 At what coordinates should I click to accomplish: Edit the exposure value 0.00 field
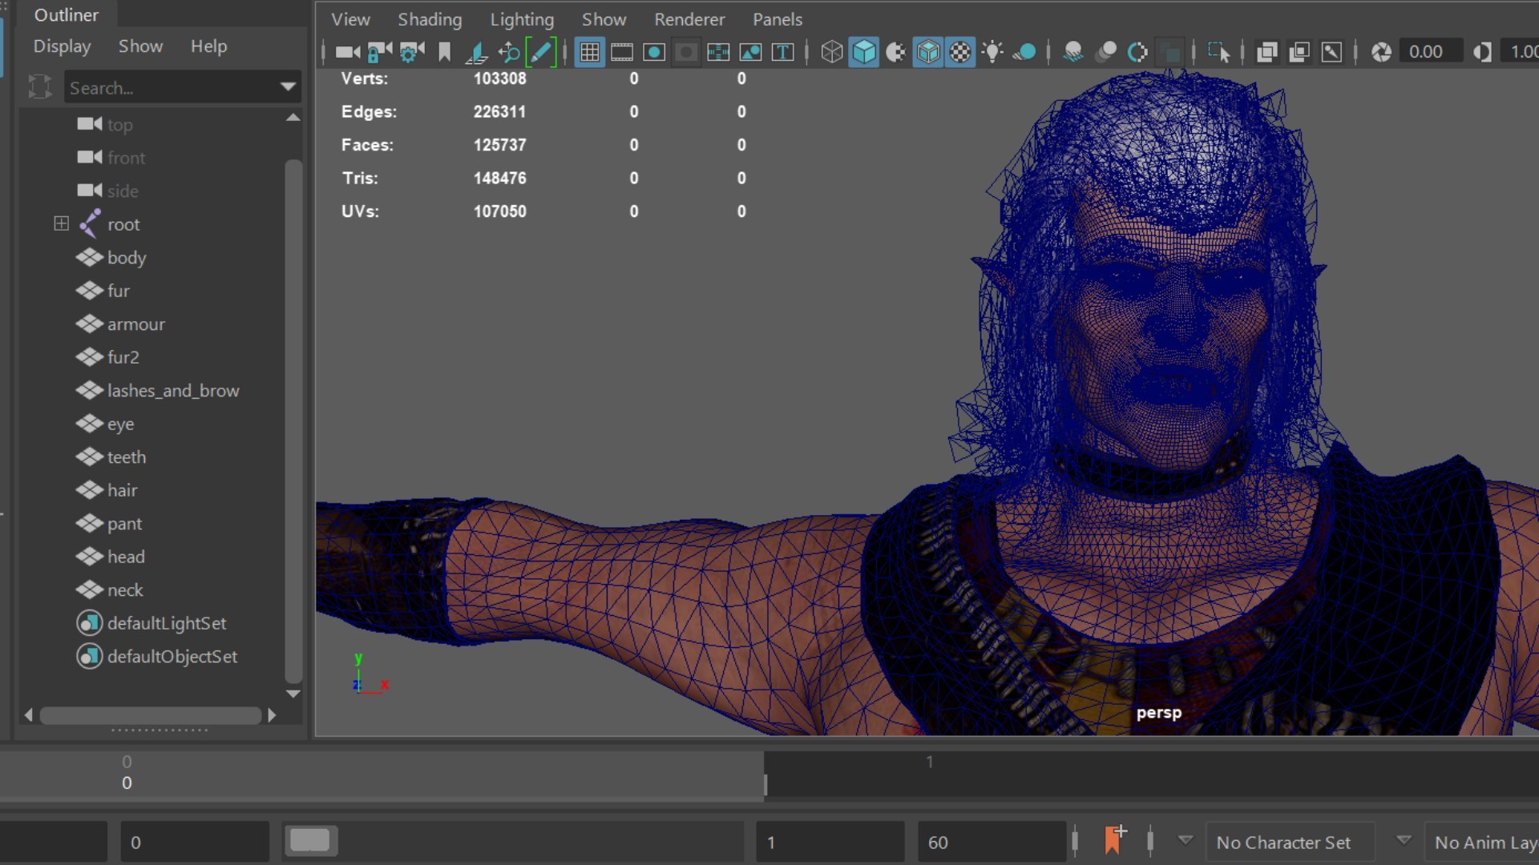click(x=1431, y=52)
